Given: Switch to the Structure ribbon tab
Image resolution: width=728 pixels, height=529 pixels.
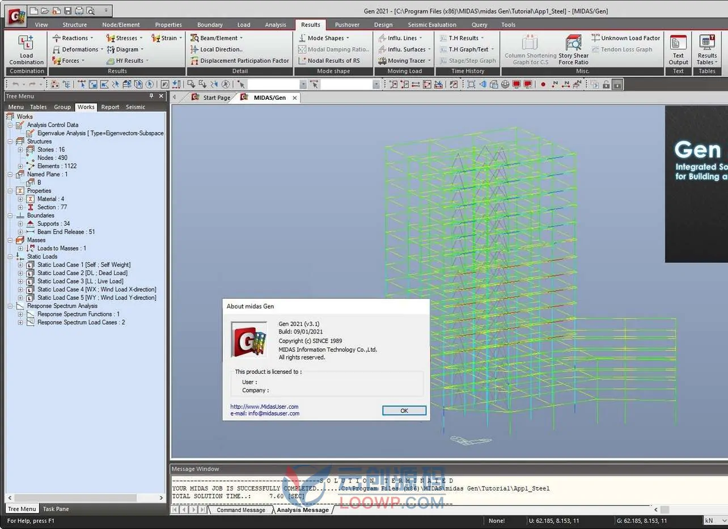Looking at the screenshot, I should 75,25.
